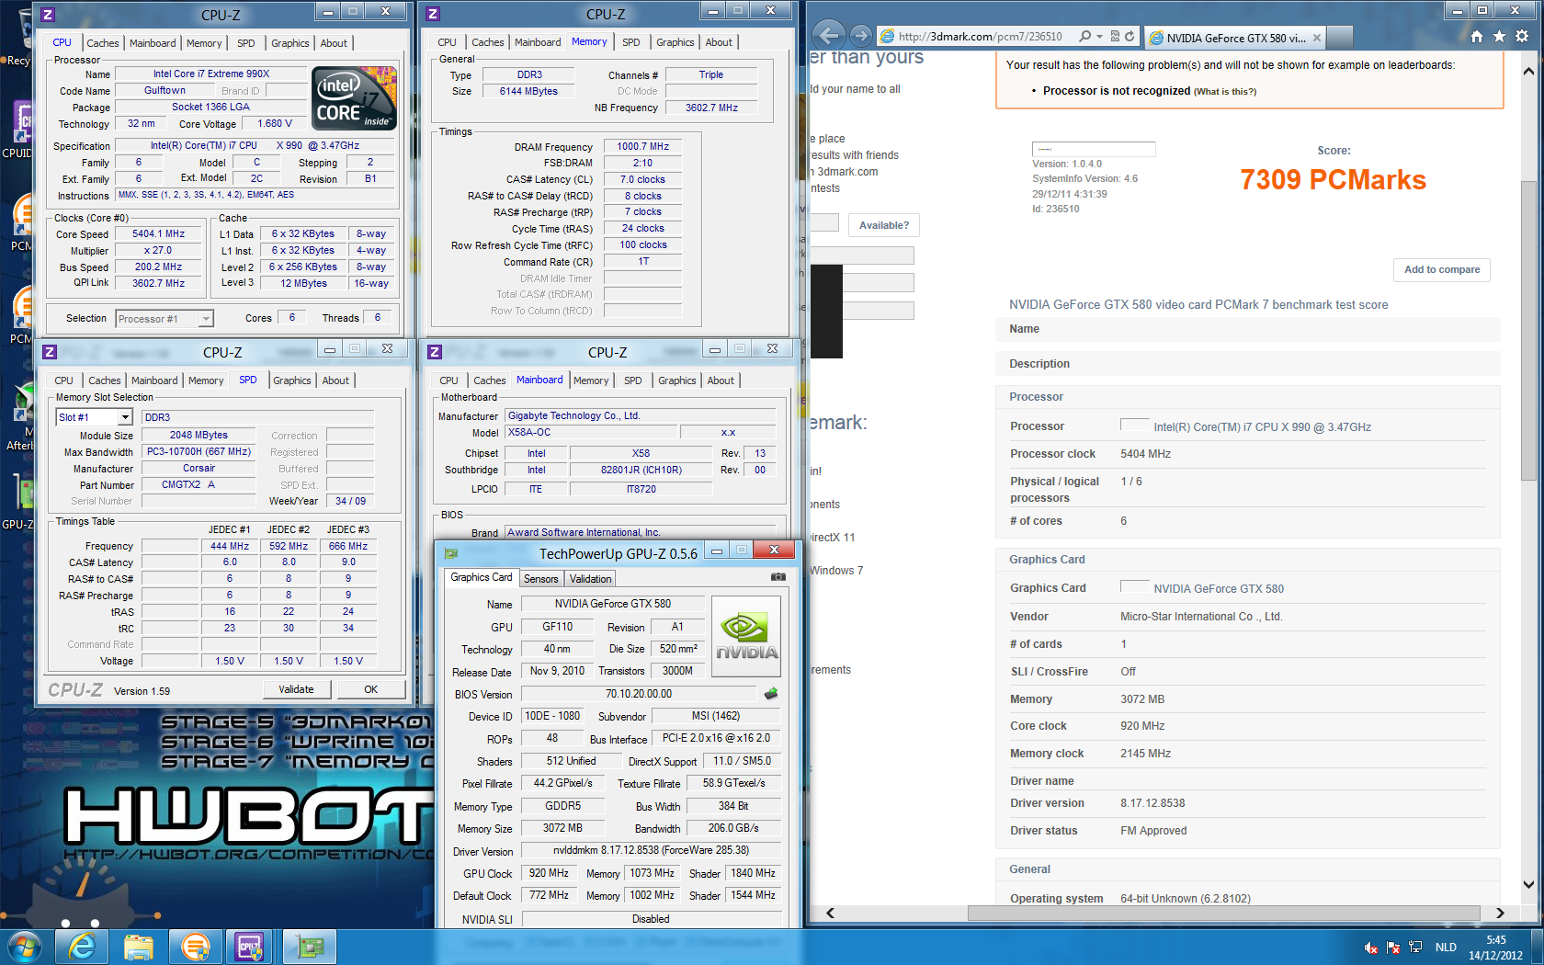1544x965 pixels.
Task: Open the Windows Start orb
Action: coord(23,947)
